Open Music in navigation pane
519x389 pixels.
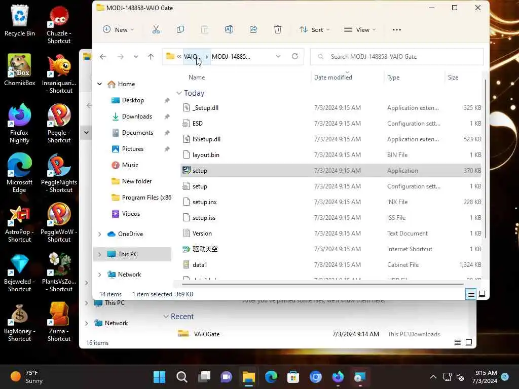130,165
